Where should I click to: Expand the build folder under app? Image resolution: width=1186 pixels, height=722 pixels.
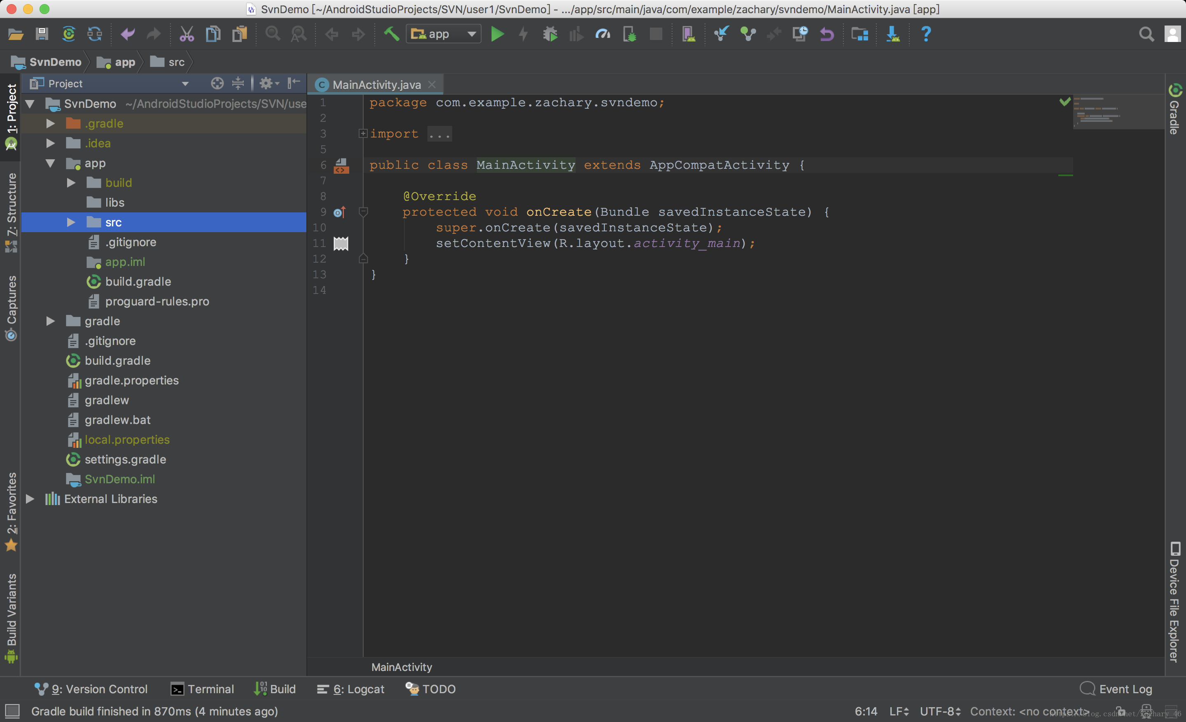(x=71, y=183)
